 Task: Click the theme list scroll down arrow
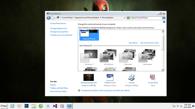[162, 70]
